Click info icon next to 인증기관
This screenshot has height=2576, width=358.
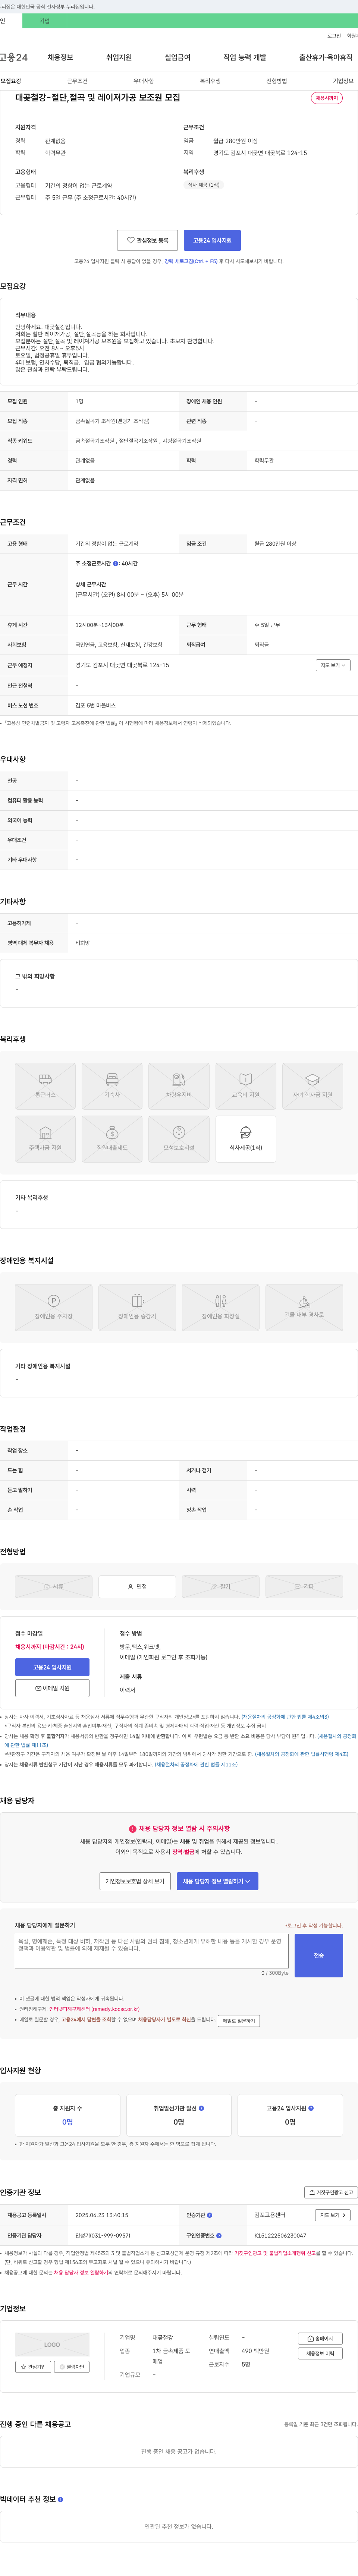coord(209,2215)
